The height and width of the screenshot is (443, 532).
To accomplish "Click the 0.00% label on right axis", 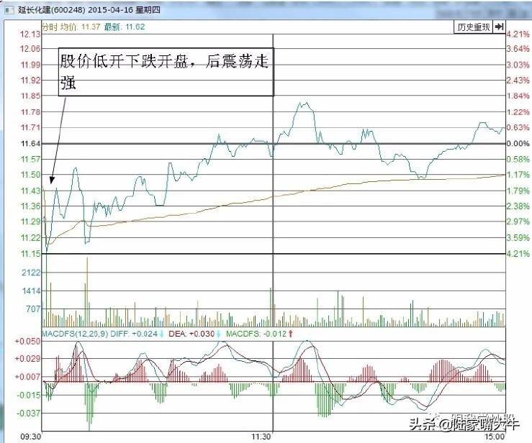I will 518,143.
